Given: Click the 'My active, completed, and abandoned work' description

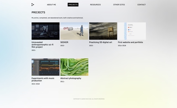Looking at the screenshot, I should point(57,18).
